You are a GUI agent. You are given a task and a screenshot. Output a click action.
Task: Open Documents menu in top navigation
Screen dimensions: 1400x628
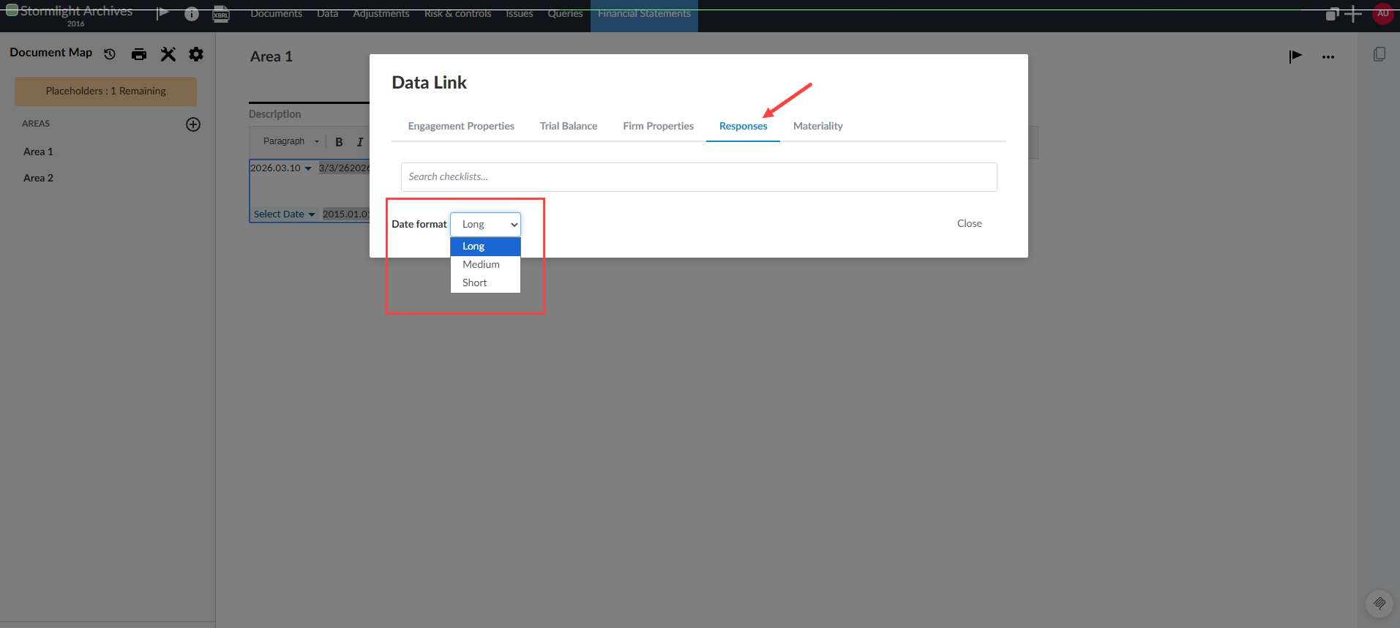tap(276, 14)
